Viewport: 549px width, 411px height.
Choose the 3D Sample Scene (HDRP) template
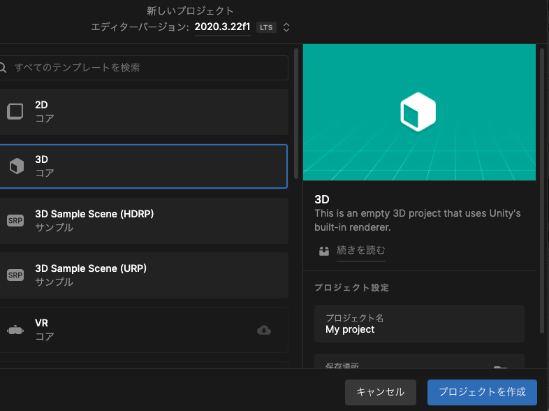[x=144, y=221]
